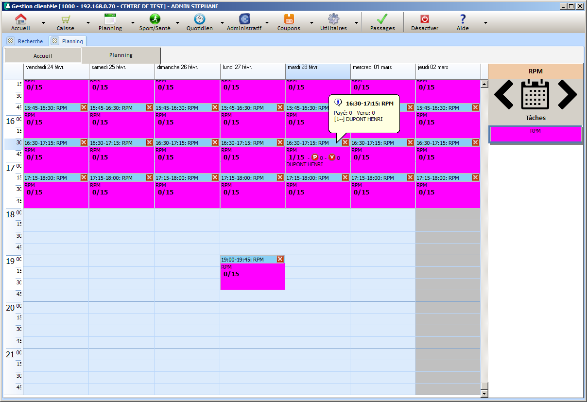Viewport: 587px width, 402px height.
Task: Expand the Quotidien dropdown arrow
Action: pos(222,22)
